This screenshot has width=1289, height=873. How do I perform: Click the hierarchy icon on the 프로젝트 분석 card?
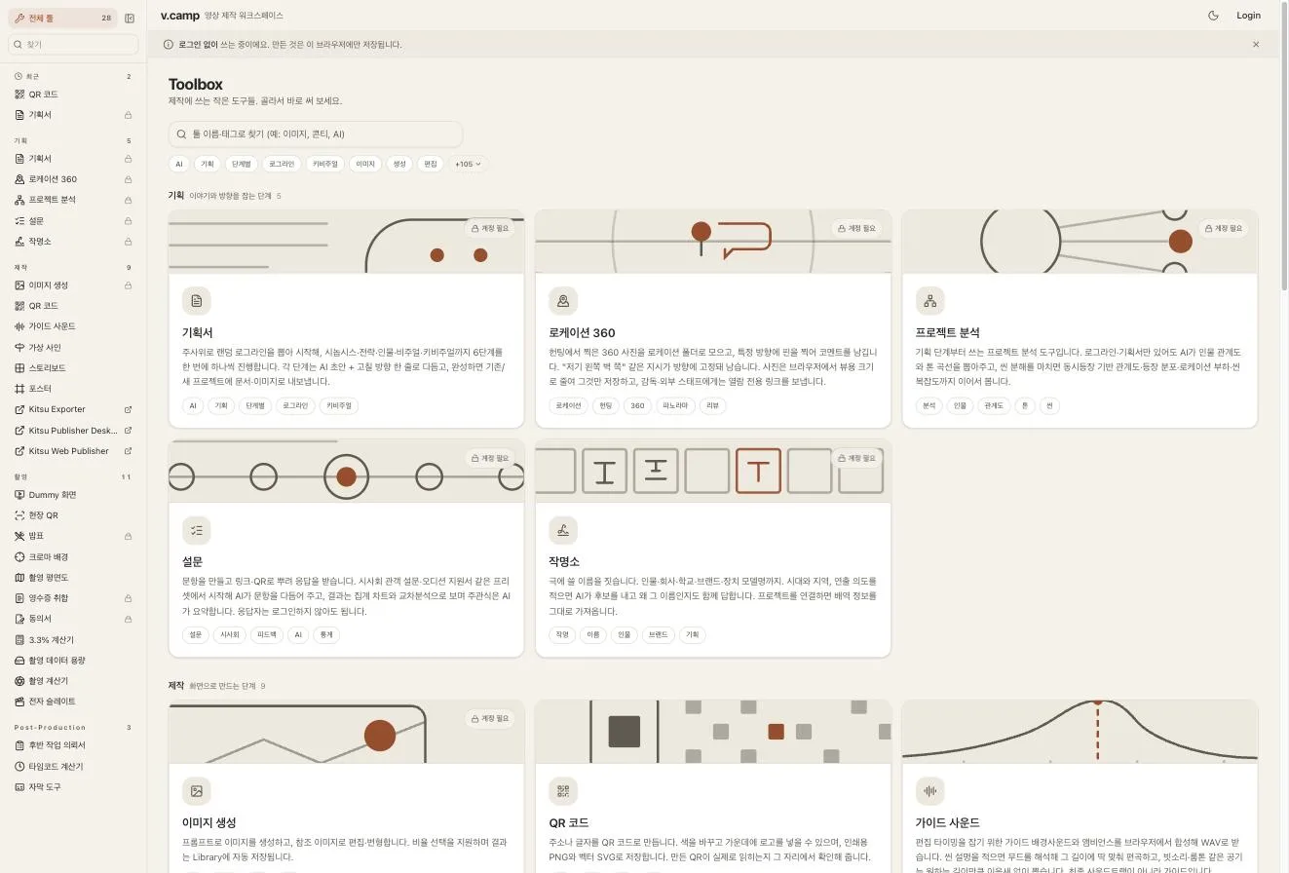pos(930,301)
